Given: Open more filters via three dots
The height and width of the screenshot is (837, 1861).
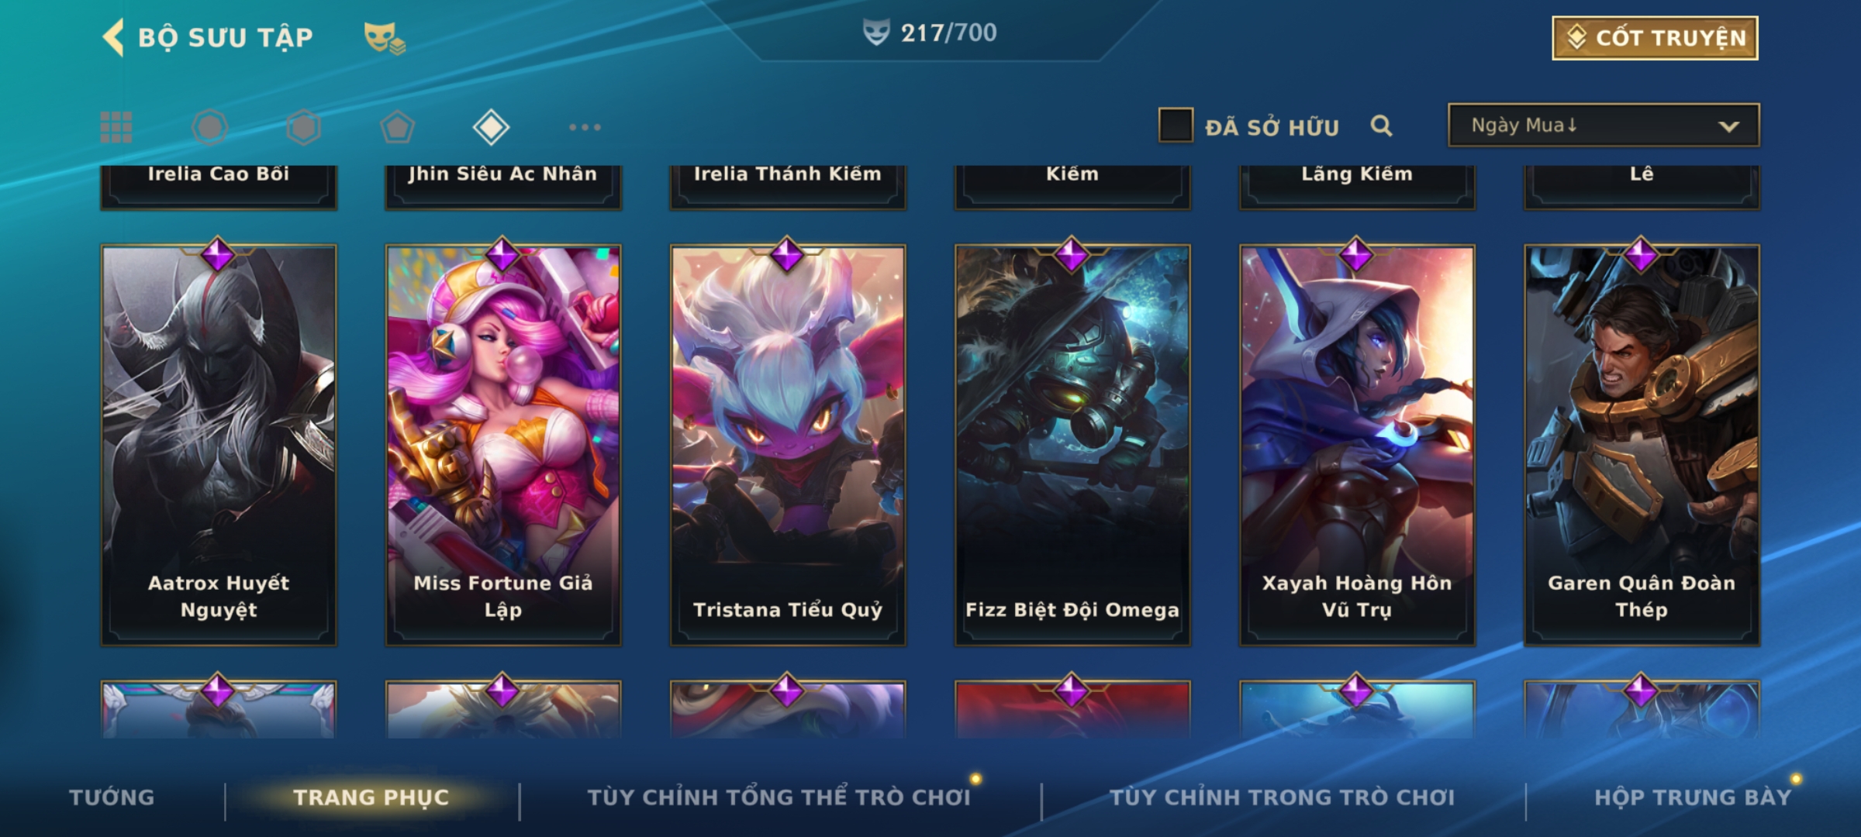Looking at the screenshot, I should [585, 127].
